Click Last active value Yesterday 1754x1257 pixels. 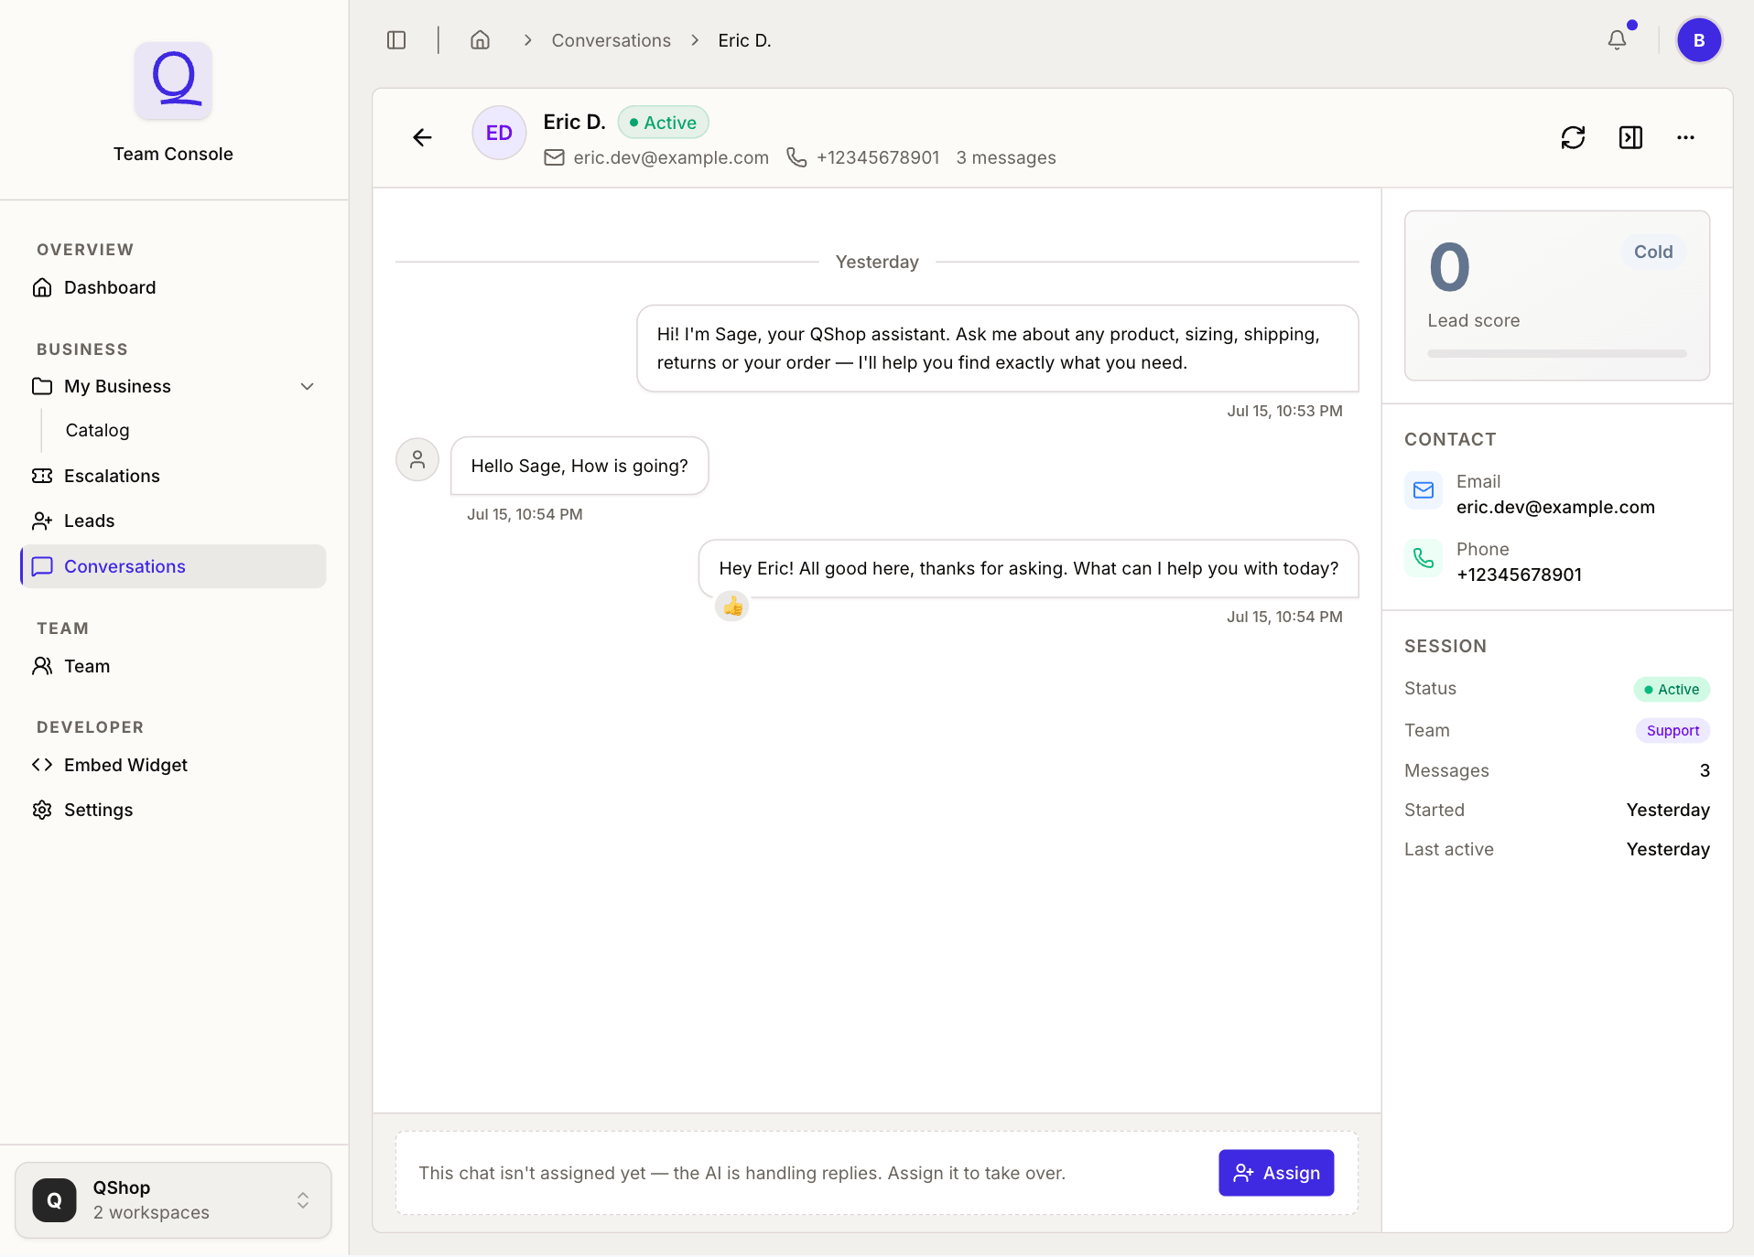click(1668, 849)
